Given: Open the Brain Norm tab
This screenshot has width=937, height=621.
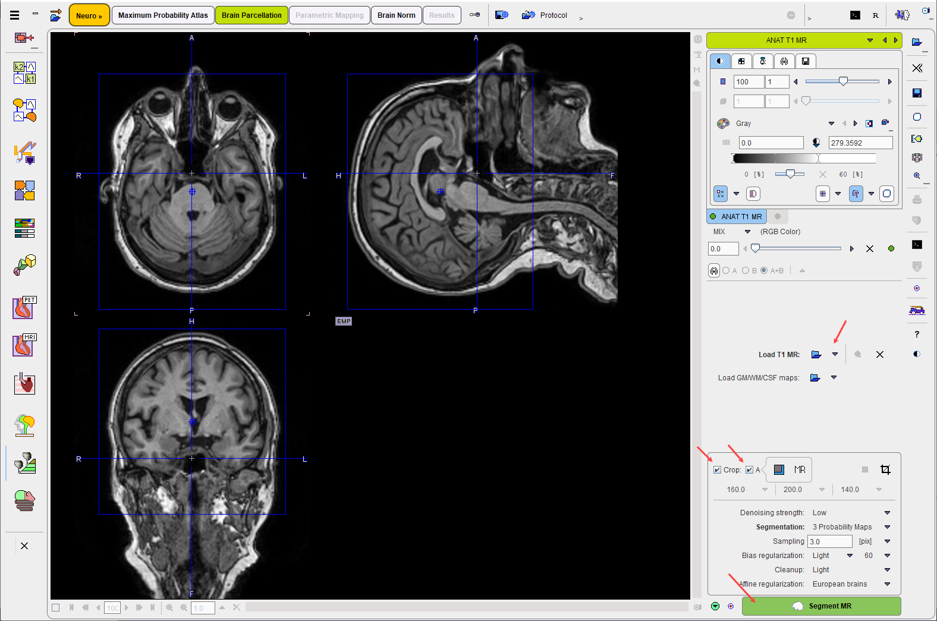Looking at the screenshot, I should (x=397, y=15).
